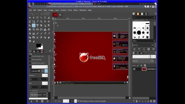
Task: Select the Text tool in toolbox
Action: point(49,29)
